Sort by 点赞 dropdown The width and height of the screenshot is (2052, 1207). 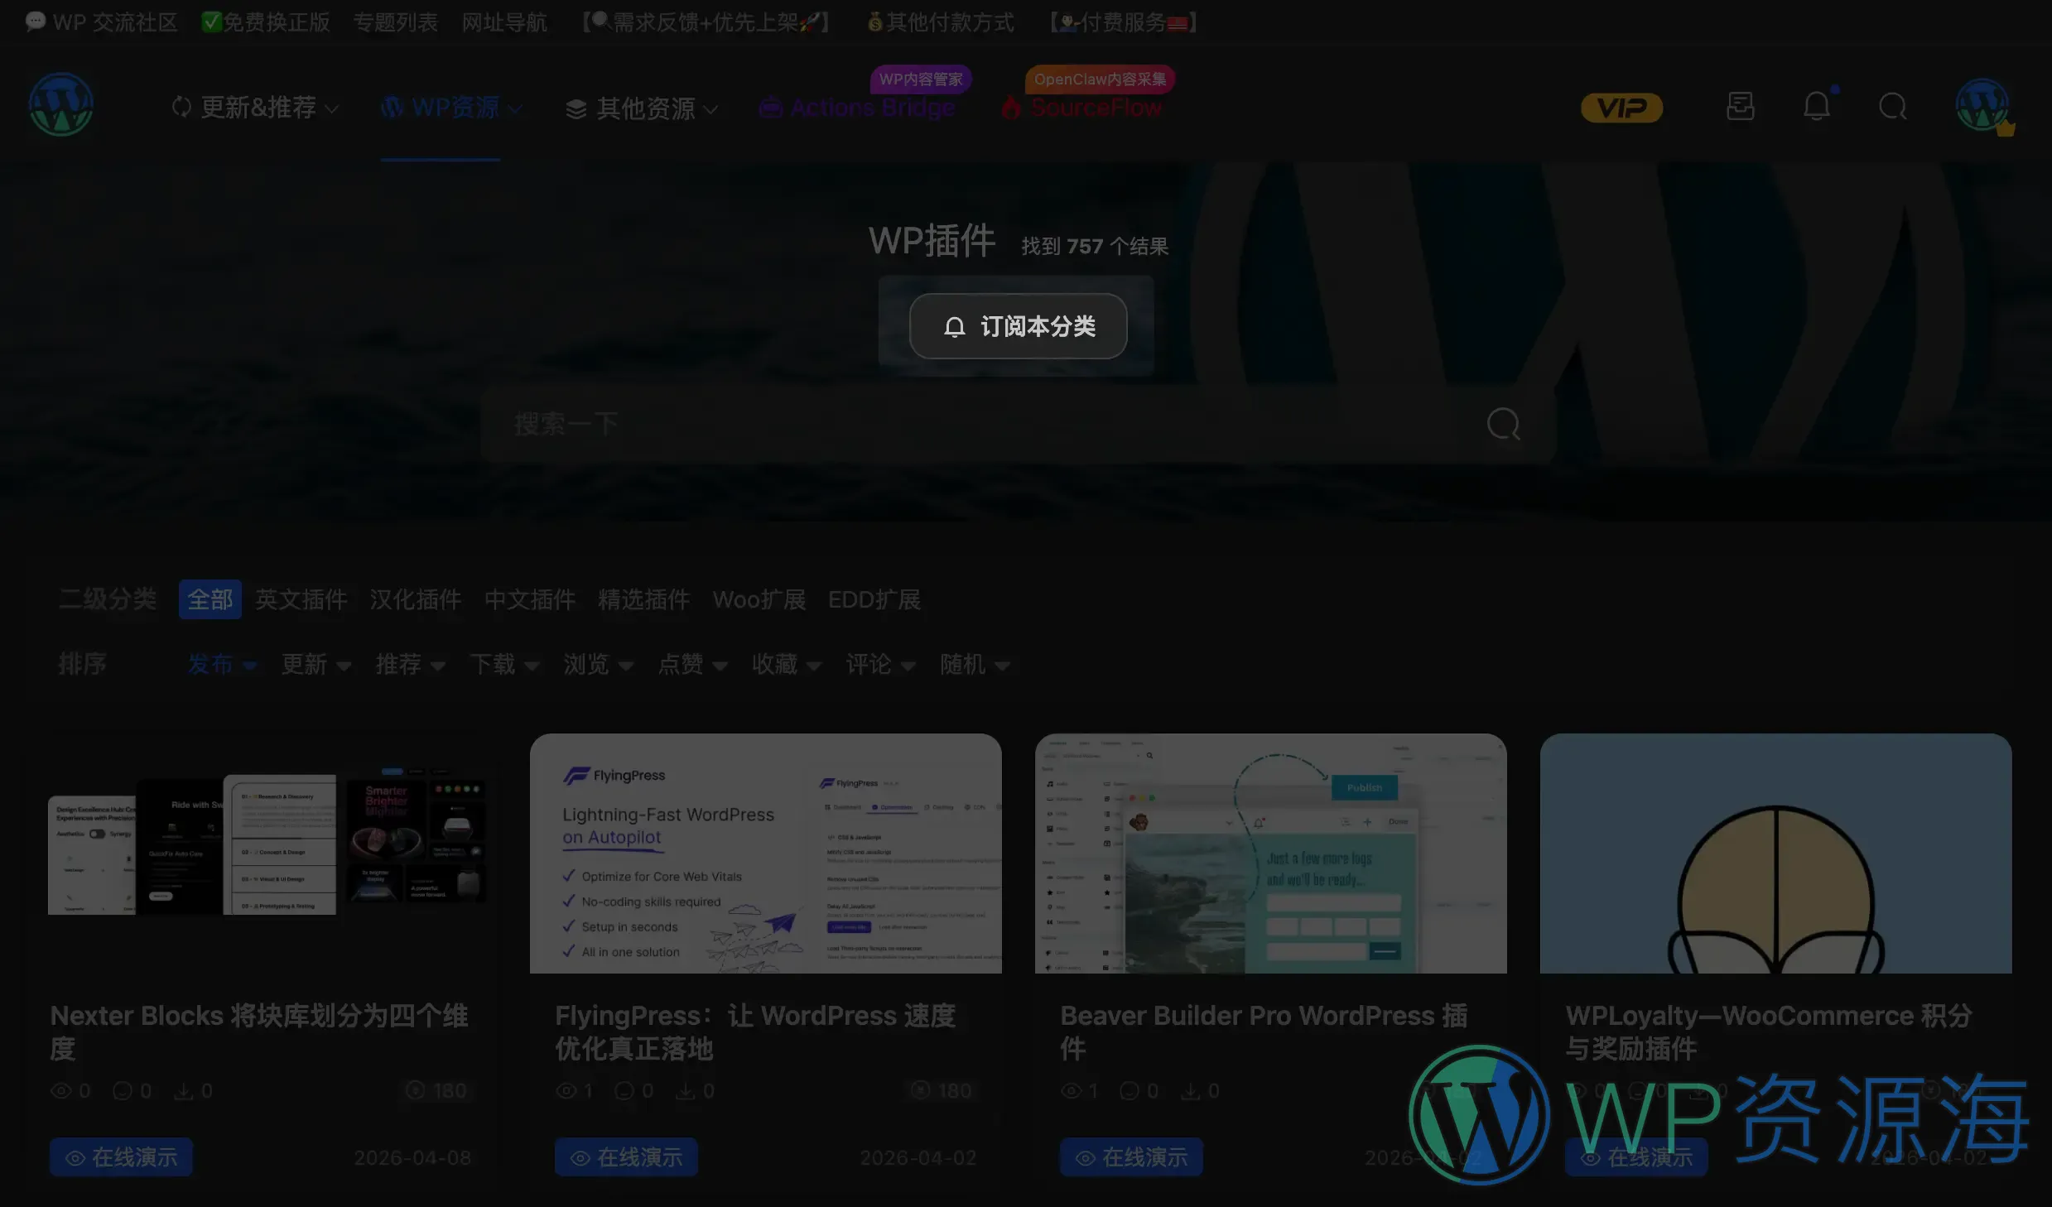(694, 664)
